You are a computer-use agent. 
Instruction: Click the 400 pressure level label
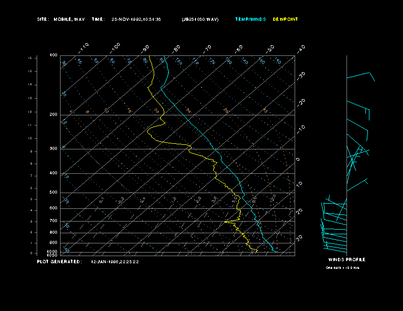pos(53,173)
